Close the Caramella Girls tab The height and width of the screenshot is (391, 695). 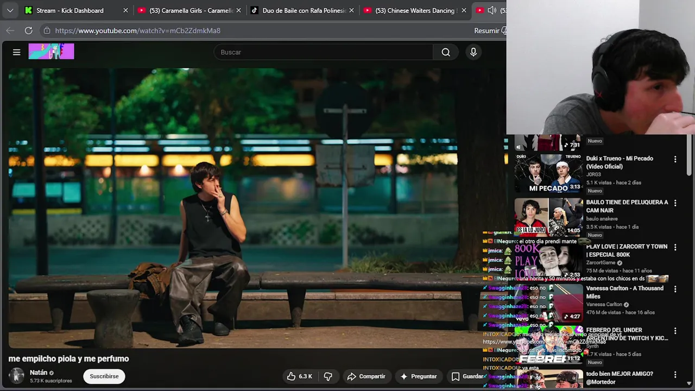click(x=238, y=10)
